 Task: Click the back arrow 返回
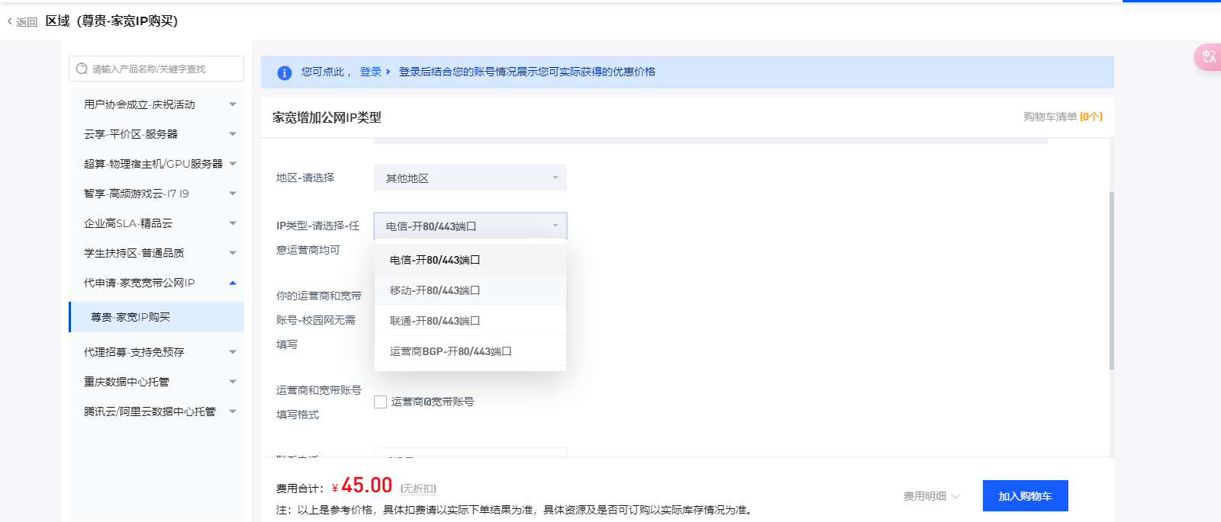[21, 22]
